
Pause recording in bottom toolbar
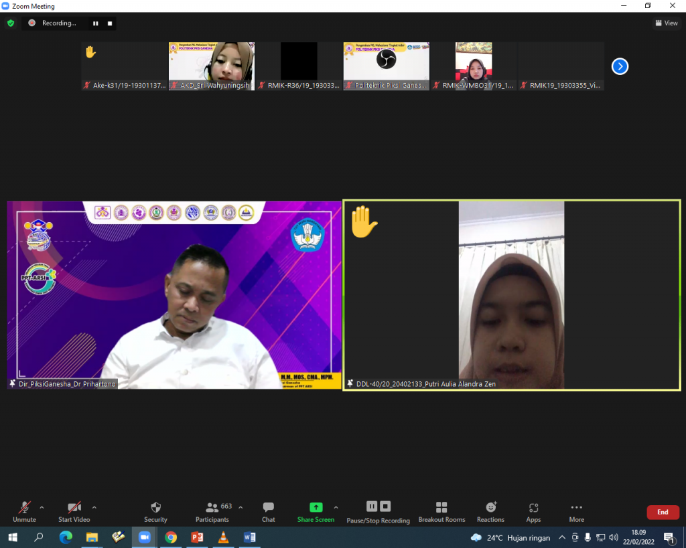371,506
